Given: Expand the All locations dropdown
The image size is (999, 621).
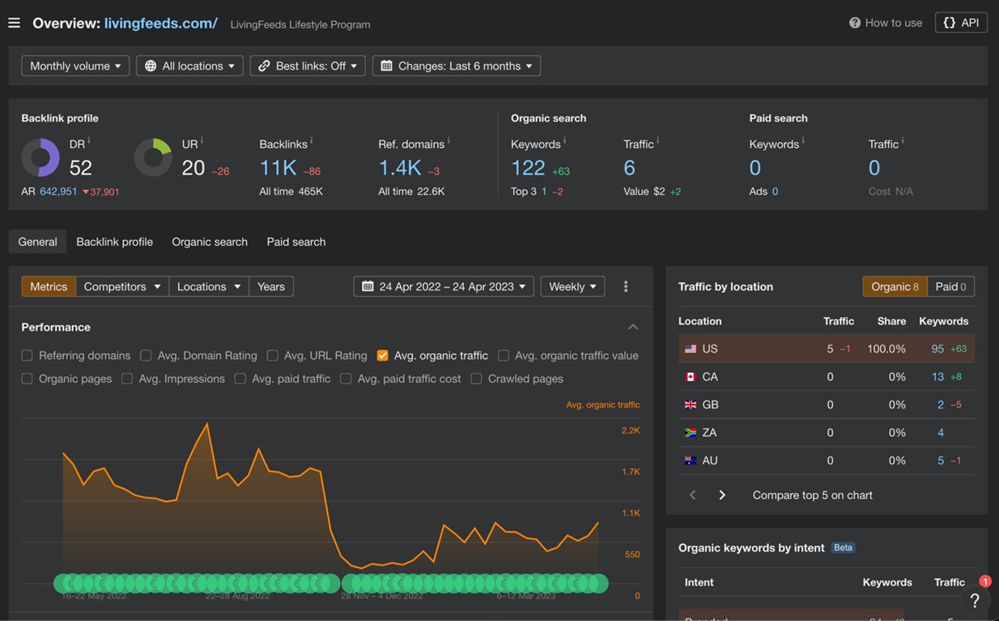Looking at the screenshot, I should 189,65.
